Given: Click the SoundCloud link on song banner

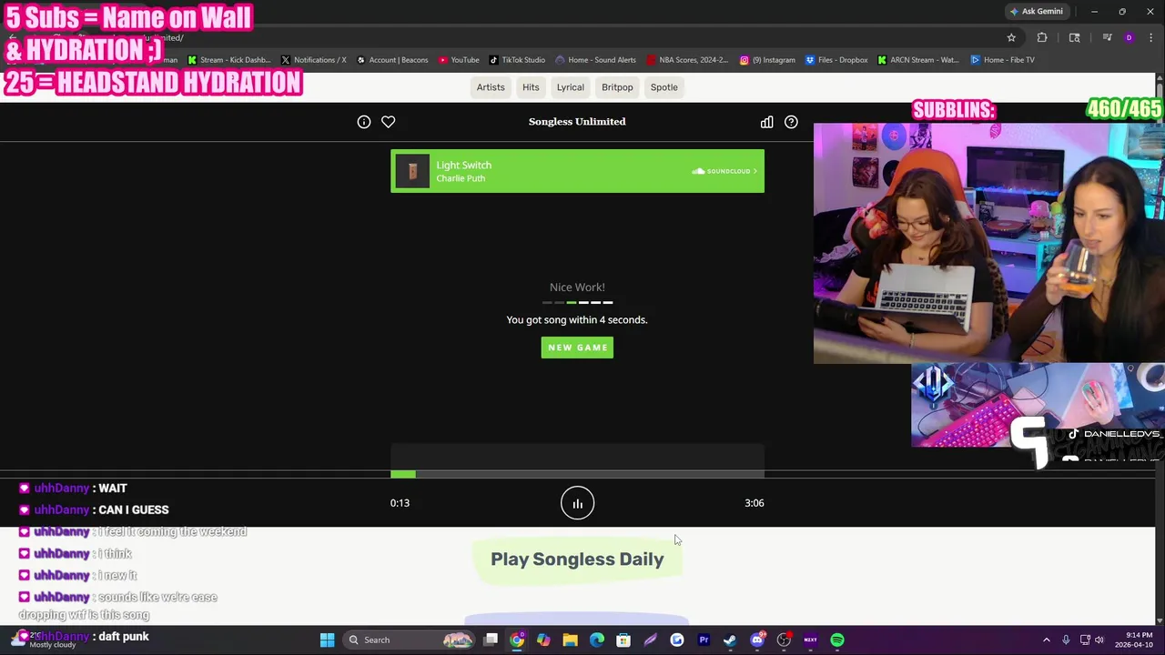Looking at the screenshot, I should click(x=725, y=171).
